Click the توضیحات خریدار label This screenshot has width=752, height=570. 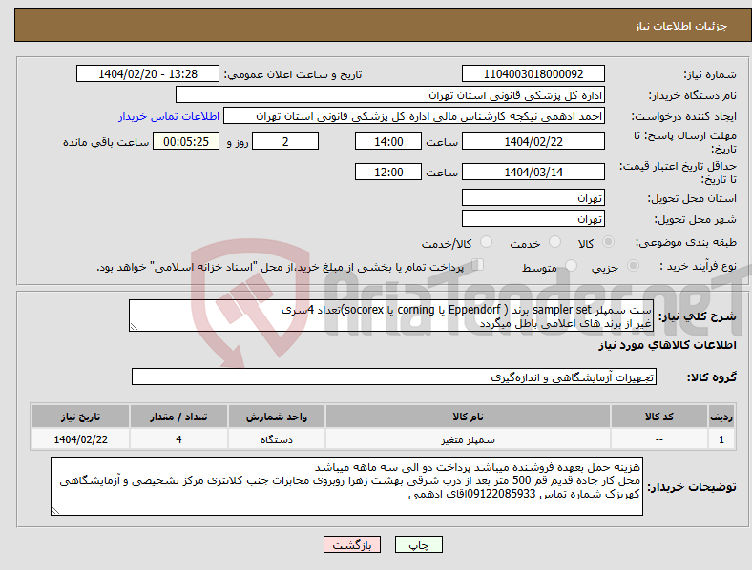point(692,487)
